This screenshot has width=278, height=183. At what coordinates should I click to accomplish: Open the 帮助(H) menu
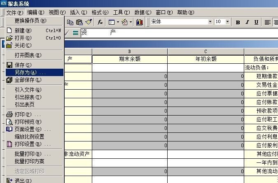(186, 12)
